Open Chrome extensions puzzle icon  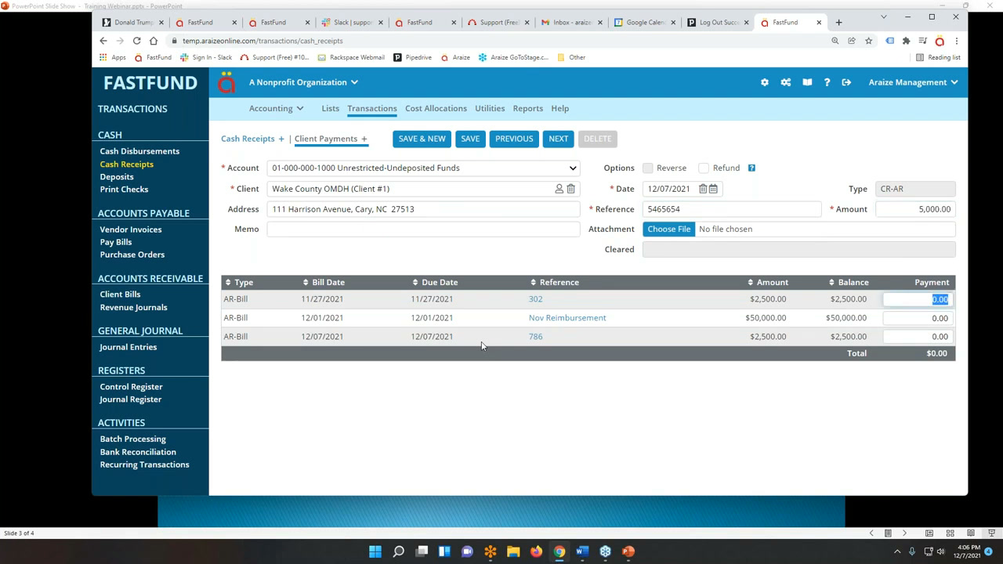click(907, 41)
